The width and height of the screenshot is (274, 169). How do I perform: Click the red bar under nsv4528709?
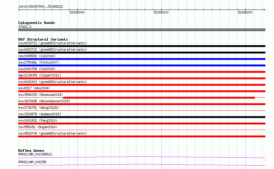(x=142, y=136)
